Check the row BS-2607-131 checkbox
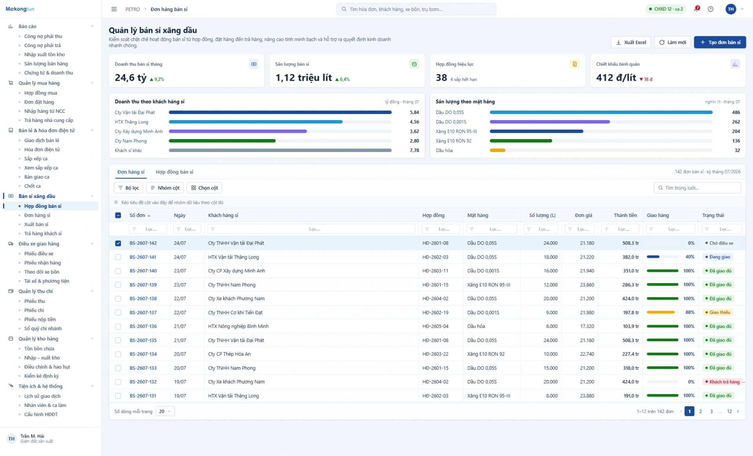 pyautogui.click(x=118, y=396)
